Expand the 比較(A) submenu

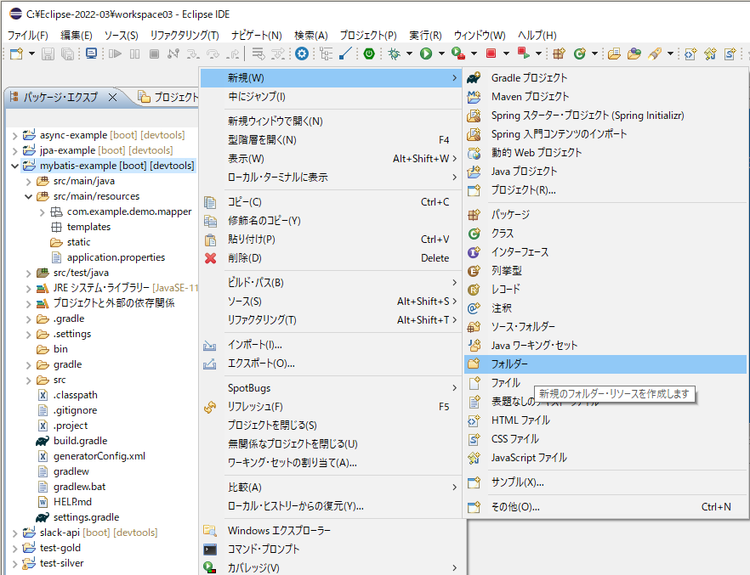click(330, 488)
